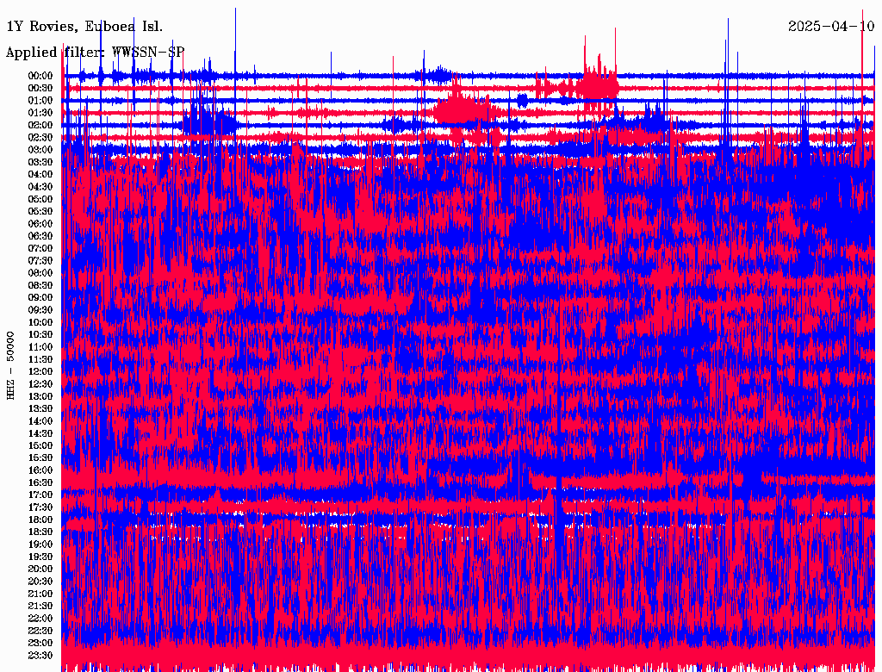Select the 02:30 time row label
The width and height of the screenshot is (882, 672).
[x=40, y=138]
